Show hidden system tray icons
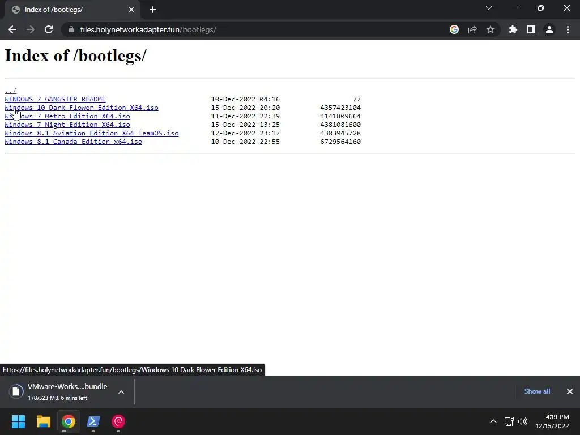 click(493, 421)
